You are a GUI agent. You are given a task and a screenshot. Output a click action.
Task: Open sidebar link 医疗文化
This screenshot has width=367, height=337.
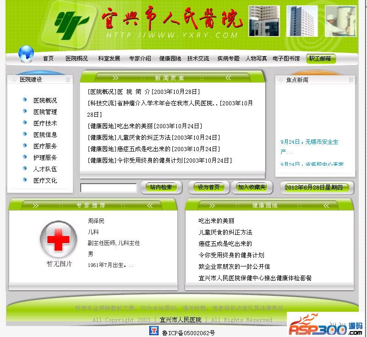[45, 180]
